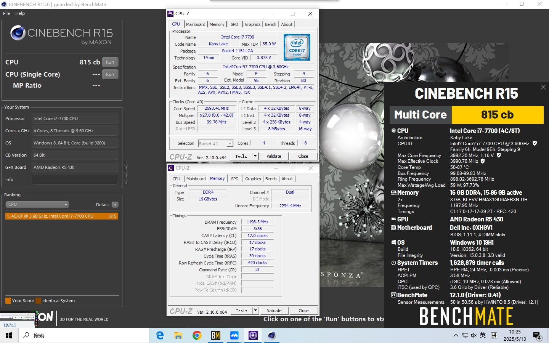549x343 pixels.
Task: Open the Edge browser from taskbar
Action: 160,335
